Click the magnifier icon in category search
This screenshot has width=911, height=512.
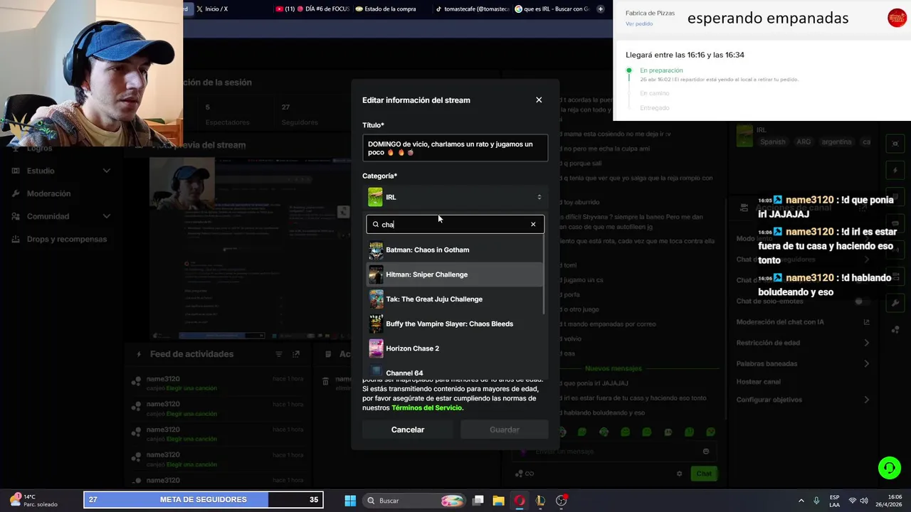pos(376,225)
